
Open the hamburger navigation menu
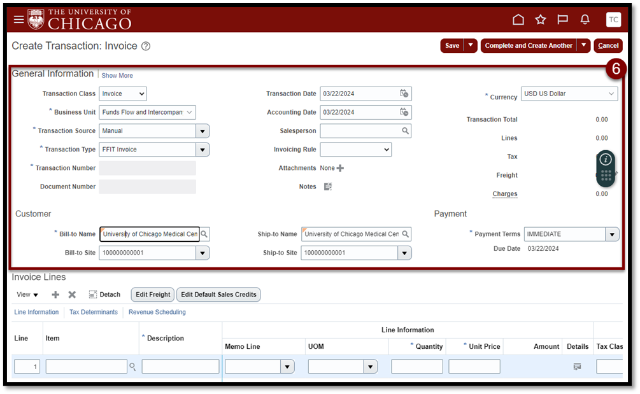pos(18,19)
